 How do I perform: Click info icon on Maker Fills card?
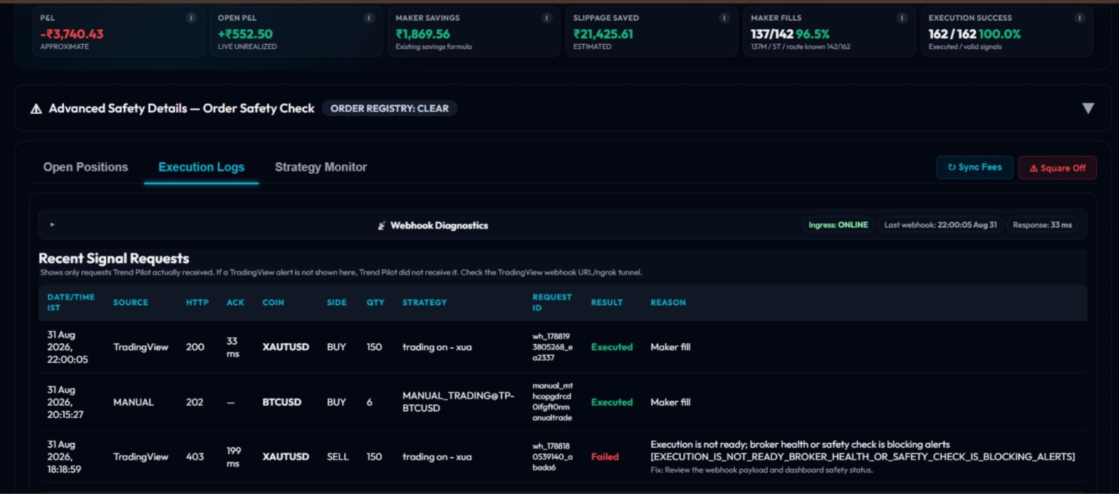click(x=902, y=18)
